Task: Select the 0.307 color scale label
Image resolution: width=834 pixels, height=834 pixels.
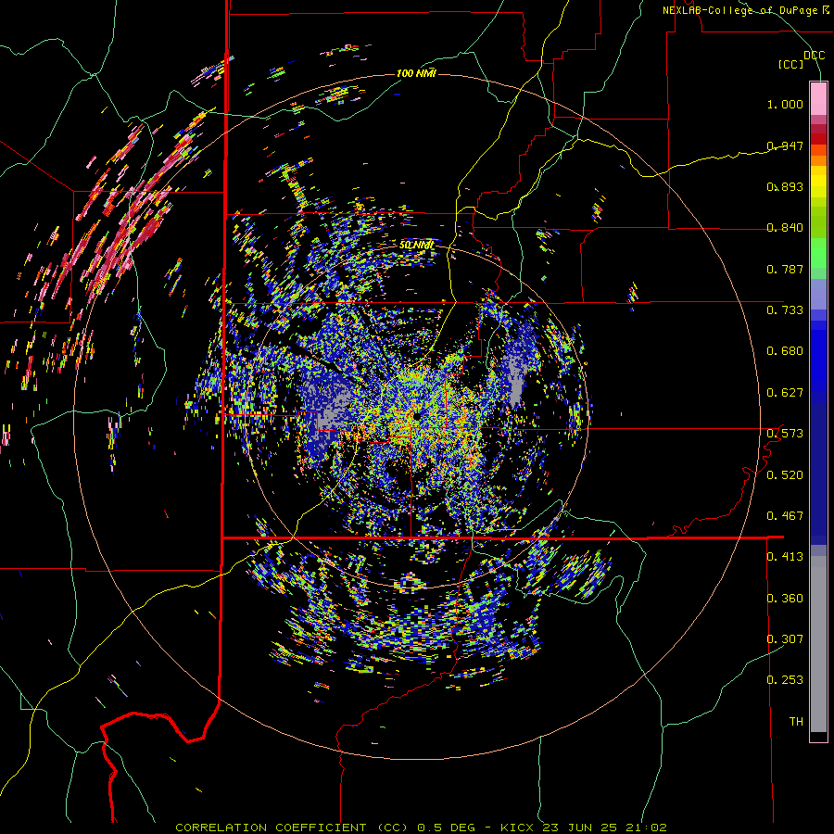Action: (x=785, y=639)
